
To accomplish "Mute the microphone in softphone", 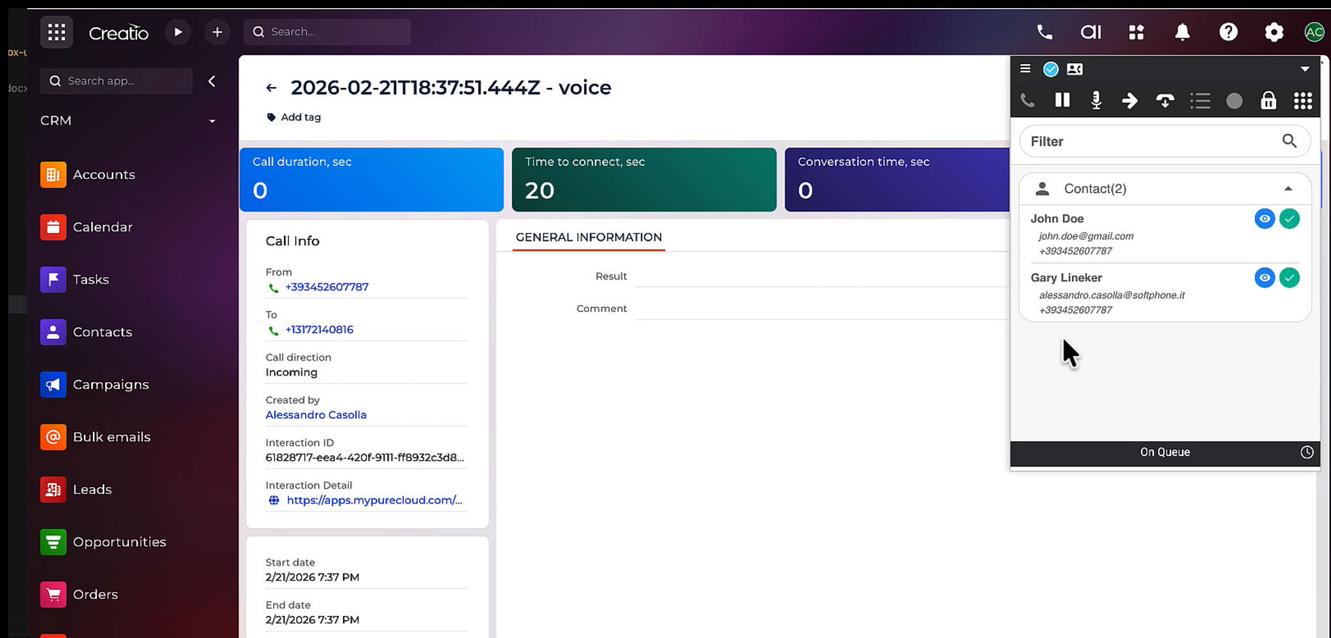I will 1096,100.
